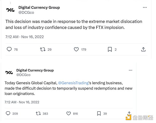Open the bottom tweet's Nov 16, 2022 timestamp
This screenshot has width=156, height=123.
(x=29, y=102)
